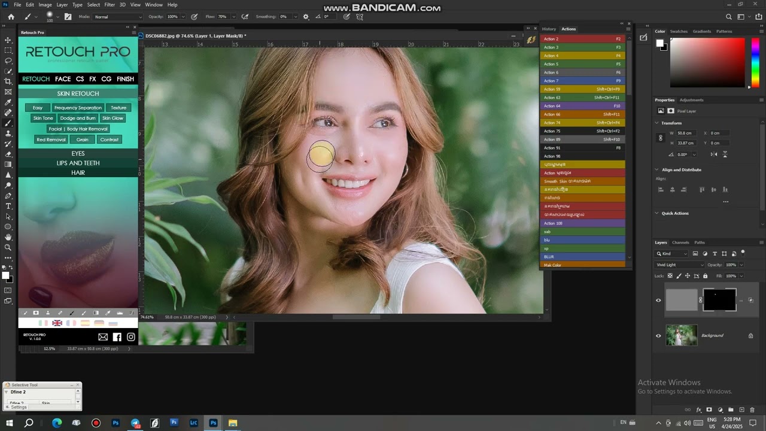Open the FACE tab in Retouch Pro
The width and height of the screenshot is (766, 431).
63,79
